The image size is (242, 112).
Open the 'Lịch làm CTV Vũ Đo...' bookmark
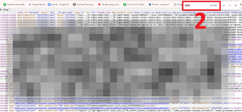[134, 5]
